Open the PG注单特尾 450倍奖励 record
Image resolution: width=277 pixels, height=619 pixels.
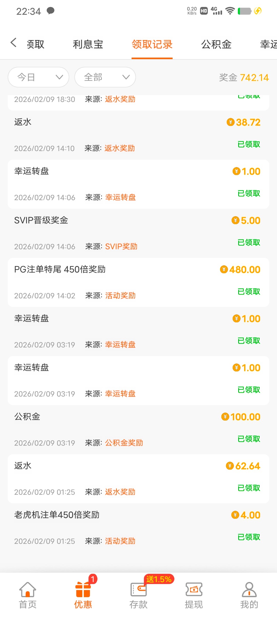point(60,269)
